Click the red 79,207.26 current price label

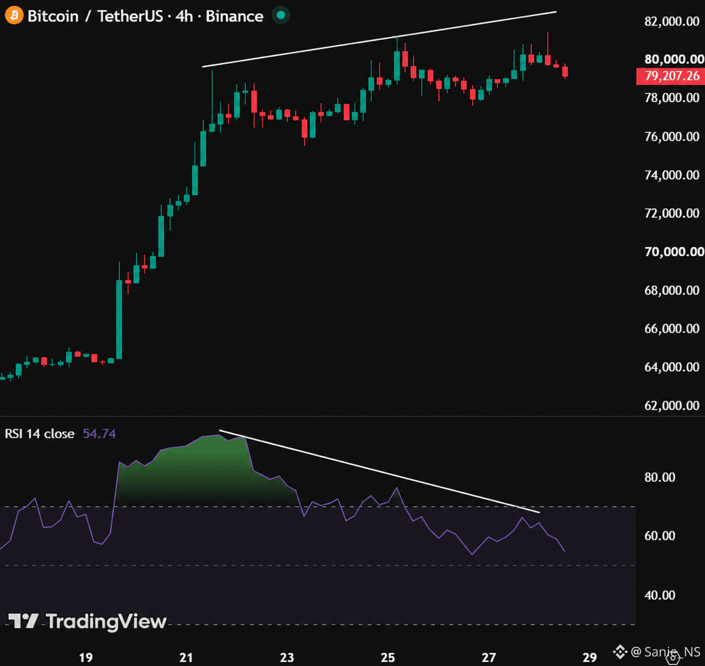pyautogui.click(x=671, y=76)
